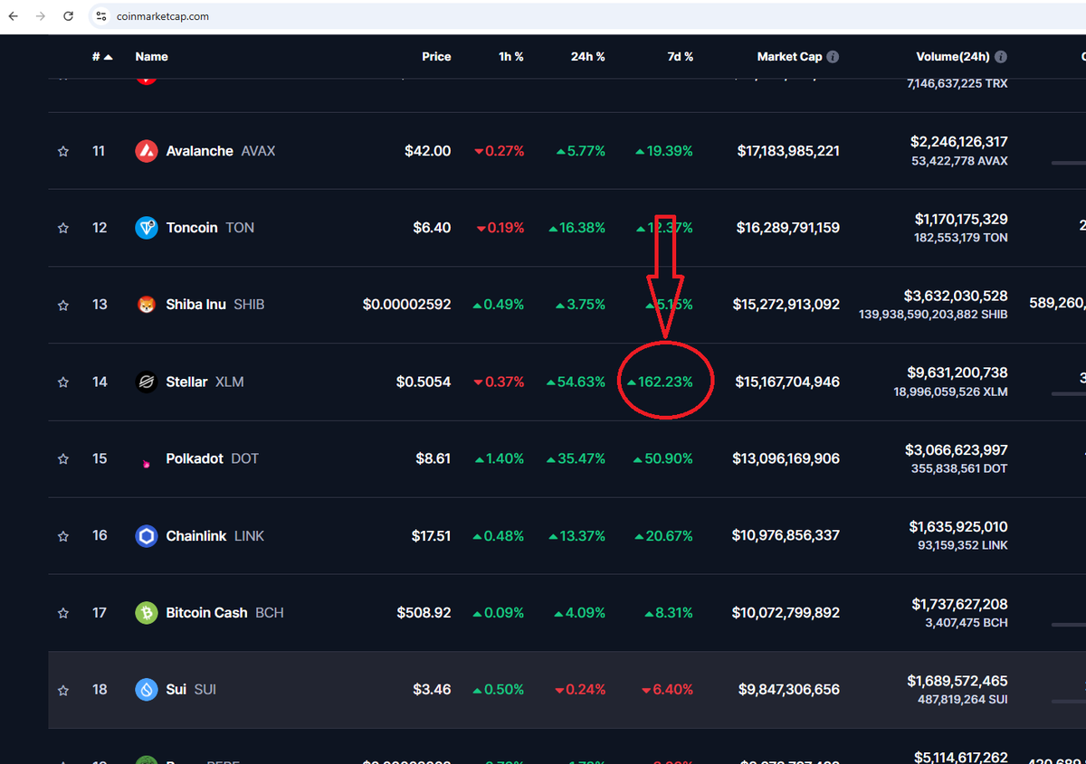The image size is (1086, 764).
Task: Click Sui 7d change 6.40%
Action: (x=667, y=690)
